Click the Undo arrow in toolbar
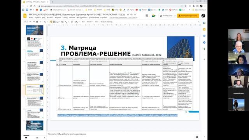 click(30, 22)
